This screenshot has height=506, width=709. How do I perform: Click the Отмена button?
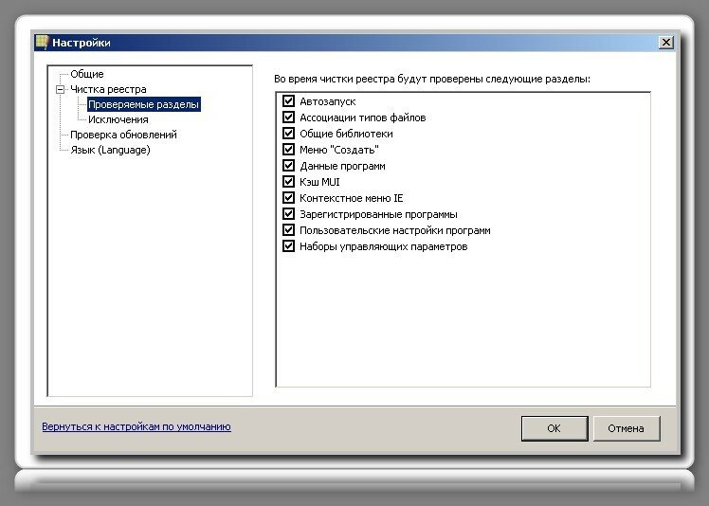click(x=627, y=428)
